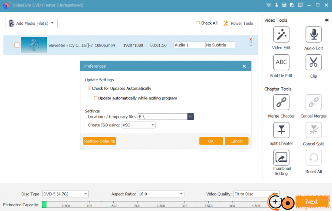Open Power Tools
The height and width of the screenshot is (211, 332).
coord(238,23)
